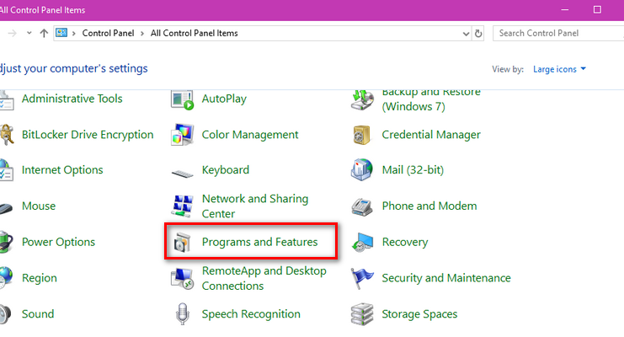Click the Control Panel icon in address bar

coord(61,33)
